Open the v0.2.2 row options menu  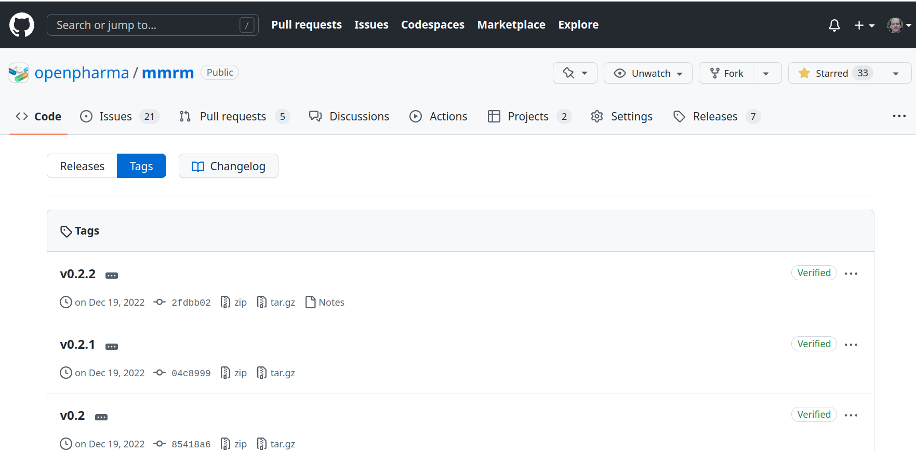[x=851, y=274]
